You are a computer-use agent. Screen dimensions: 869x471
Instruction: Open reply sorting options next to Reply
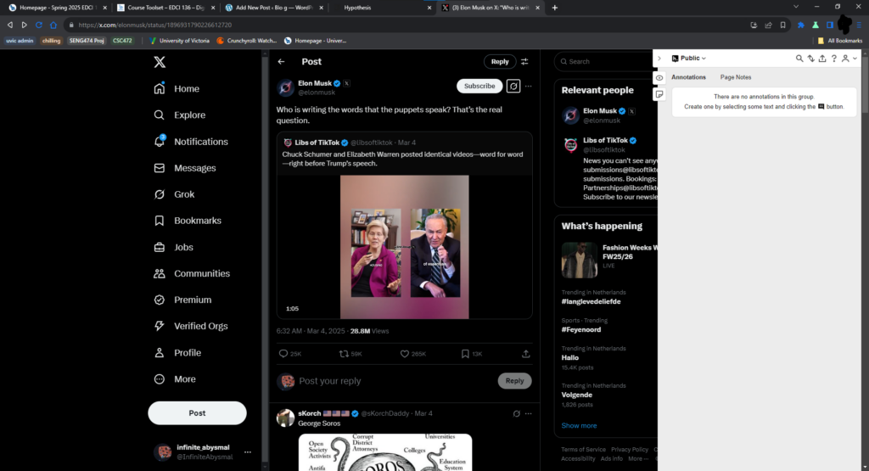(524, 61)
